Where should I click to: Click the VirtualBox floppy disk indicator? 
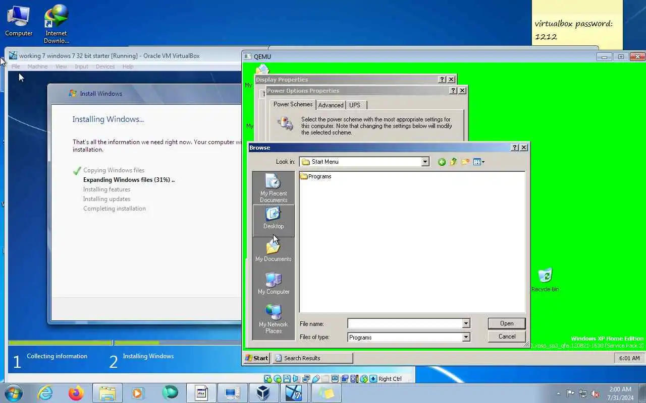pos(287,379)
